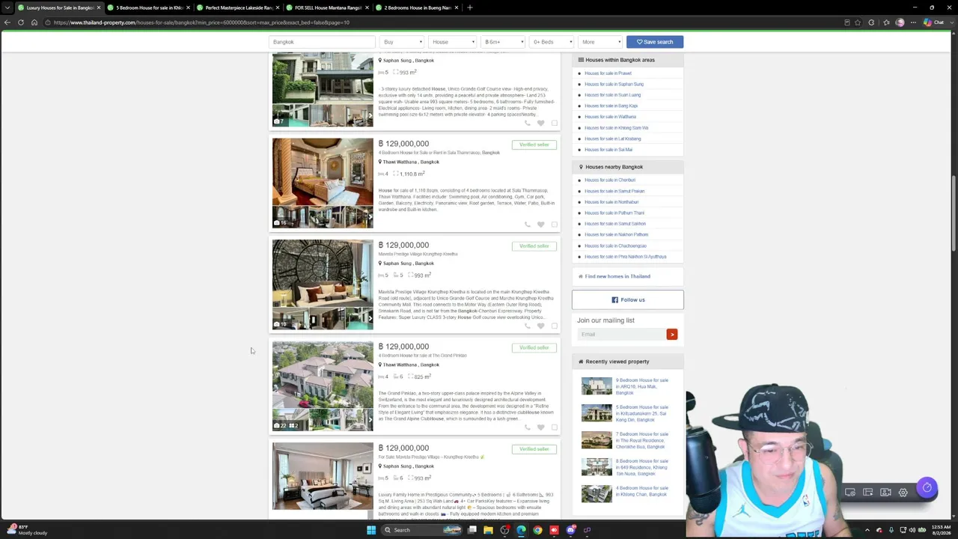Viewport: 958px width, 539px height.
Task: Click the browser back arrow
Action: click(7, 22)
